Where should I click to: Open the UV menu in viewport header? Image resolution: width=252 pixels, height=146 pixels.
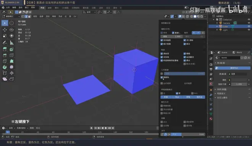(75, 16)
